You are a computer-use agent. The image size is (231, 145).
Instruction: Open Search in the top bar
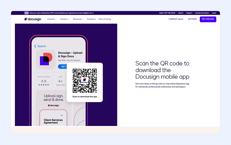pos(181,13)
